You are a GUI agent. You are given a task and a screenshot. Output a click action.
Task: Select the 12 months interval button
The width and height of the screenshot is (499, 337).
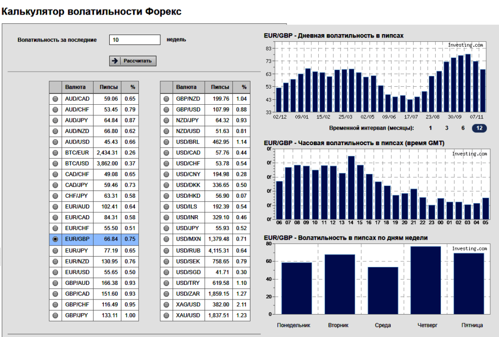pyautogui.click(x=480, y=128)
